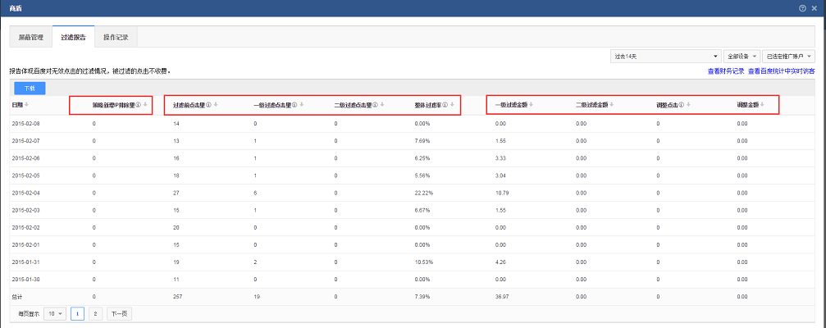Click the 整体过滤率 column header

click(x=427, y=105)
